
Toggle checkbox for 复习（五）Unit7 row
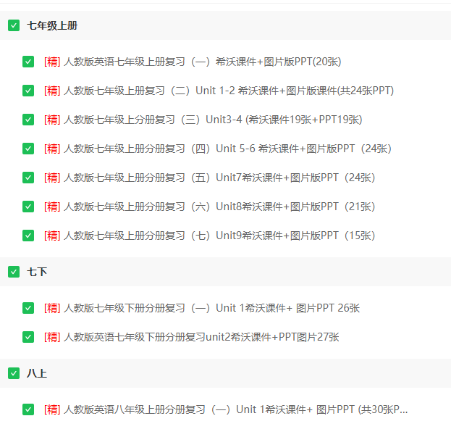click(x=28, y=178)
